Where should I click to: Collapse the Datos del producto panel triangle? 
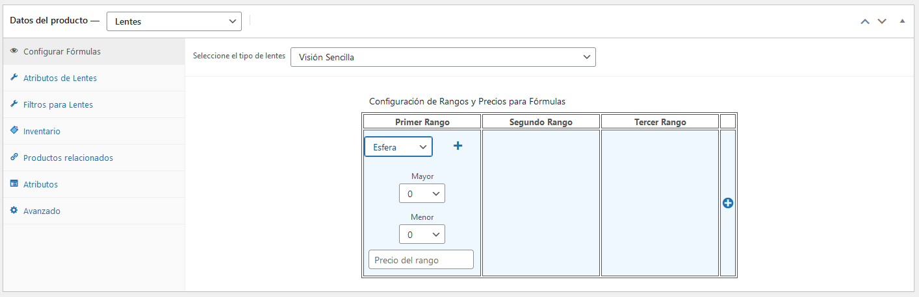(x=902, y=21)
